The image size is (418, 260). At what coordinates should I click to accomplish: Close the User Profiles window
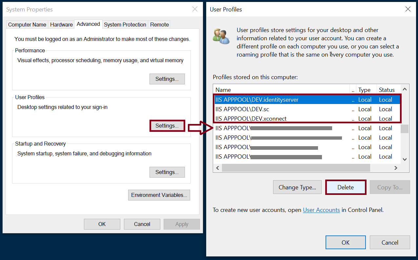408,9
